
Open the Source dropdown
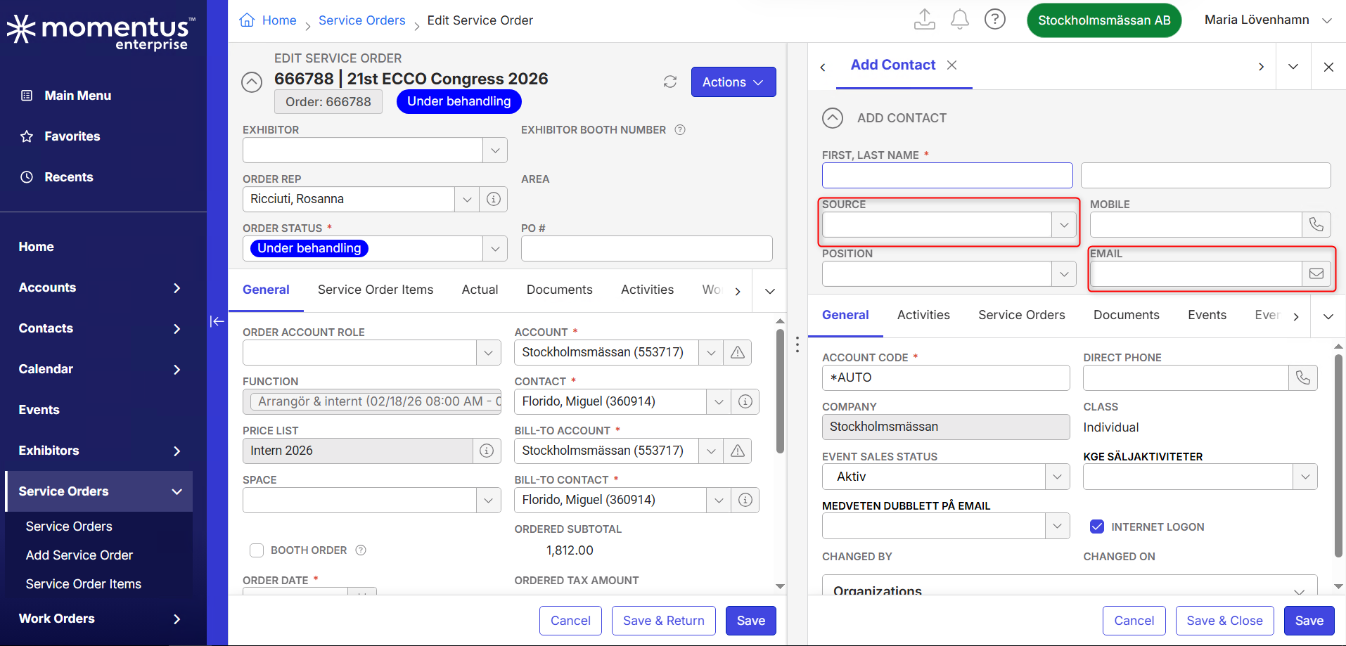[1064, 224]
